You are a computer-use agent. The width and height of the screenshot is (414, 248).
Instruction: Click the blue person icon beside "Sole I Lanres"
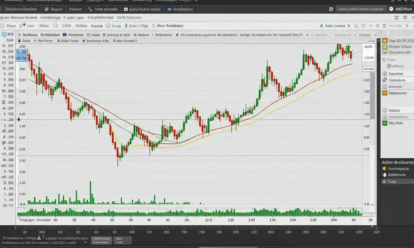coord(321,26)
